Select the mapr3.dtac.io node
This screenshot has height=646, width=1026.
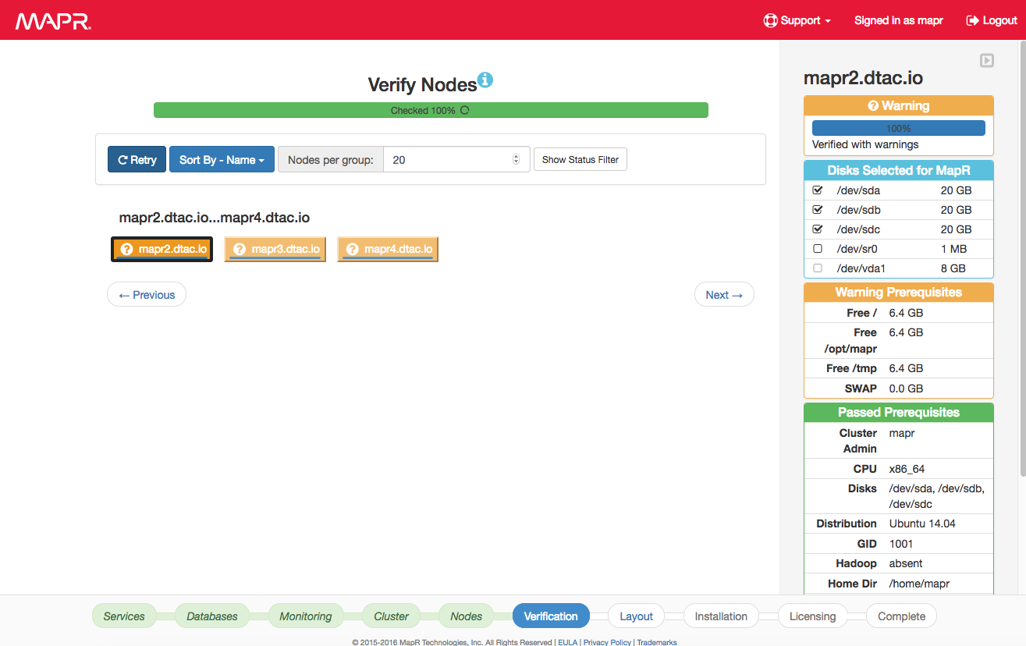pos(275,249)
